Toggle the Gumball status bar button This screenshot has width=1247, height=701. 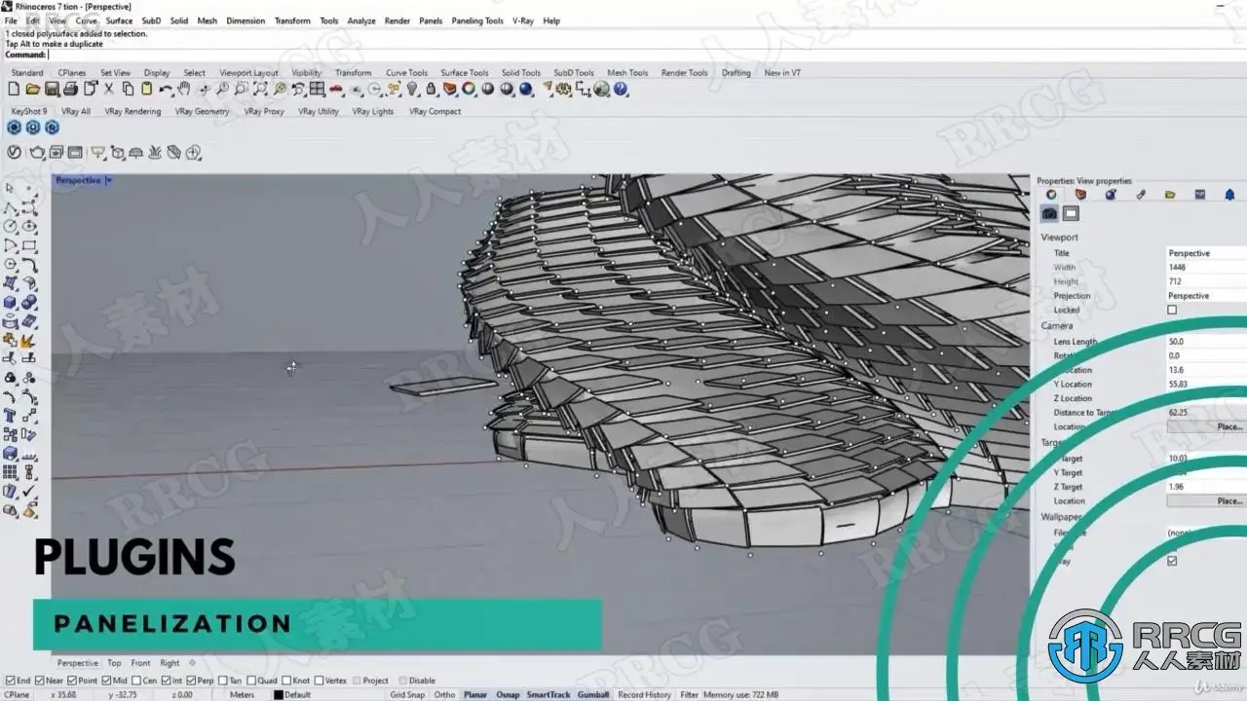click(x=593, y=694)
